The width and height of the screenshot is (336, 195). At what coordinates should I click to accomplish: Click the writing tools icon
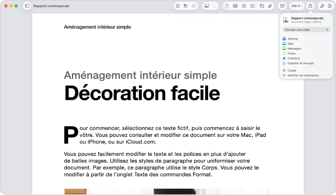[194, 6]
